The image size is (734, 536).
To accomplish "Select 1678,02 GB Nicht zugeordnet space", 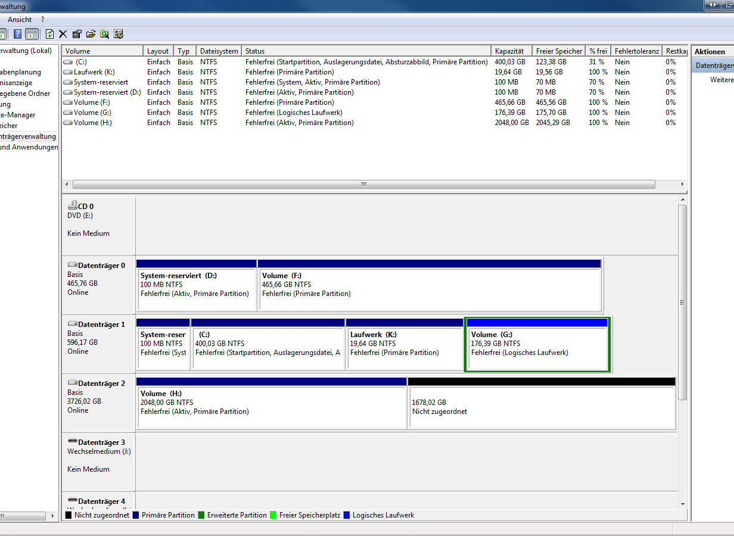I will (x=542, y=403).
